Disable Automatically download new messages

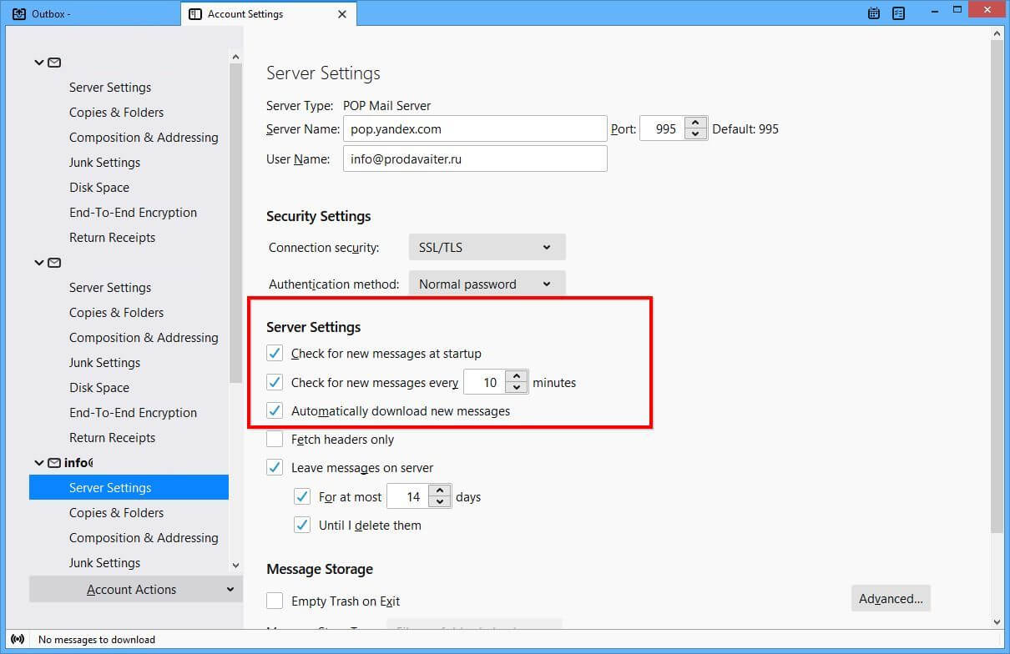275,410
